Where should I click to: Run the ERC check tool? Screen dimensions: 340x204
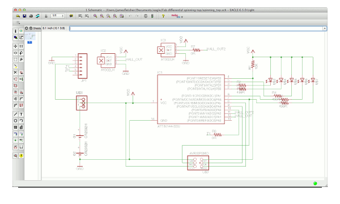pyautogui.click(x=15, y=156)
